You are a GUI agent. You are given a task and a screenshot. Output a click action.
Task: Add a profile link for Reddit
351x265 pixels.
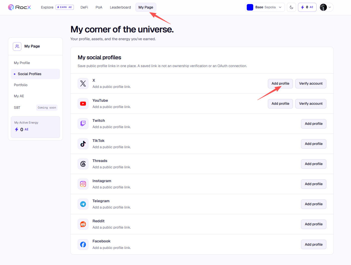pyautogui.click(x=314, y=224)
